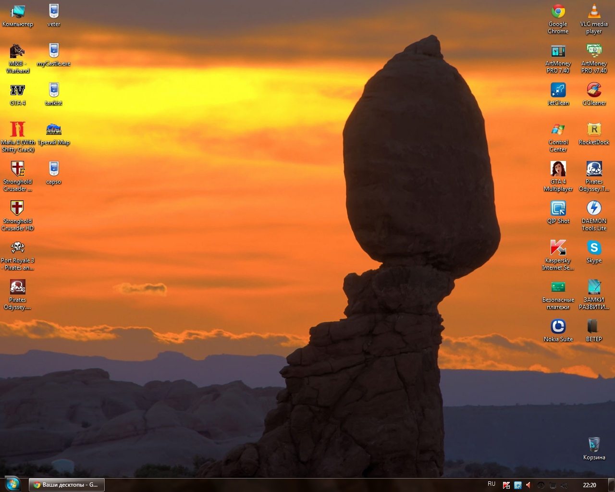
Task: Click the RocketDock shortcut
Action: 594,130
